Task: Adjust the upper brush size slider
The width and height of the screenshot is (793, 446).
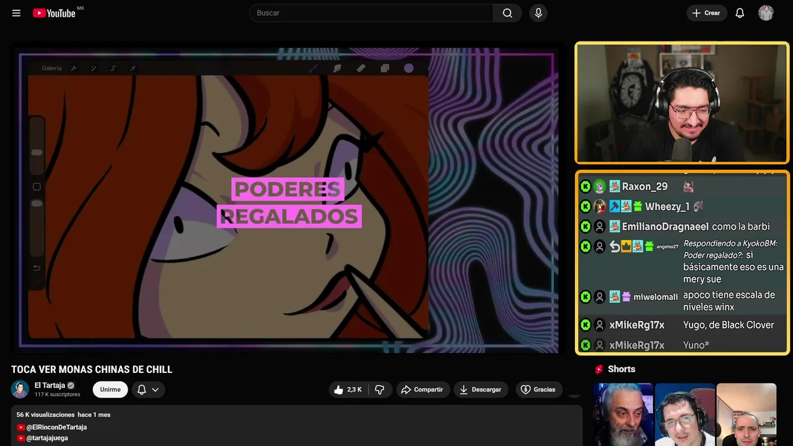Action: (x=37, y=152)
